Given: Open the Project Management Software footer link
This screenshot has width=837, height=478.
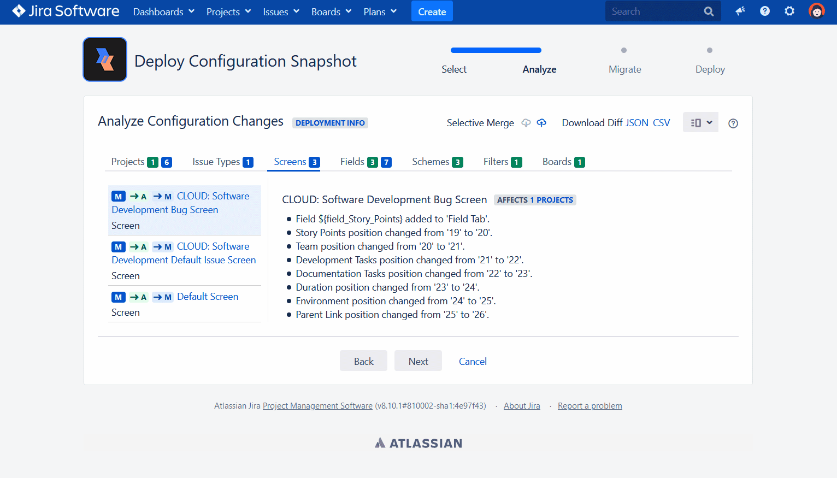Looking at the screenshot, I should 317,406.
